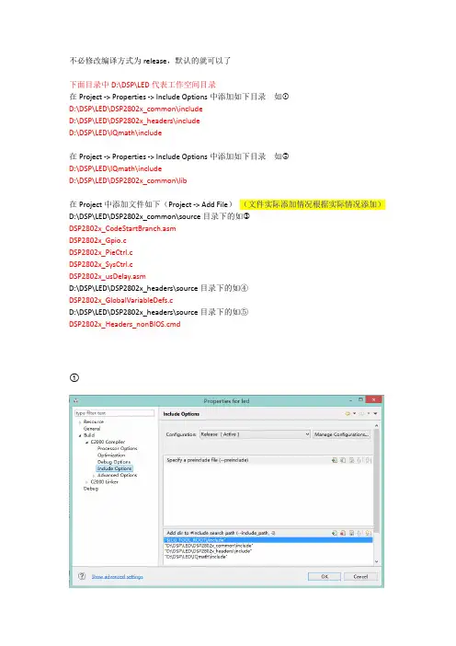
Task: Open the Show advanced settings link
Action: [x=118, y=576]
